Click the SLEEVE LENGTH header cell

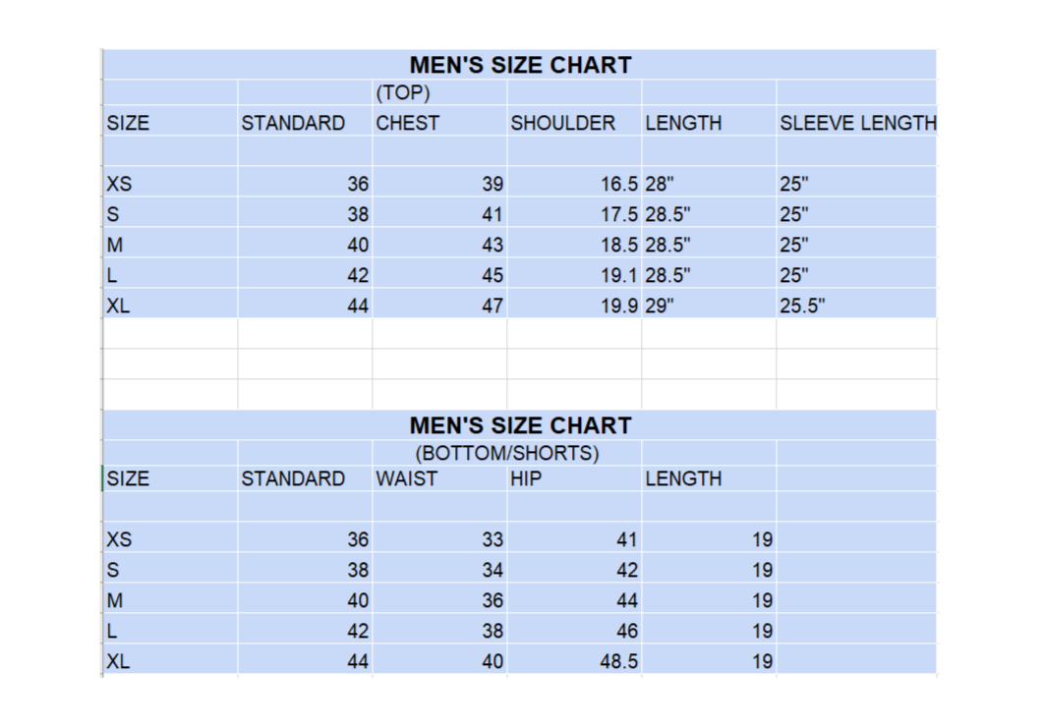(x=857, y=123)
